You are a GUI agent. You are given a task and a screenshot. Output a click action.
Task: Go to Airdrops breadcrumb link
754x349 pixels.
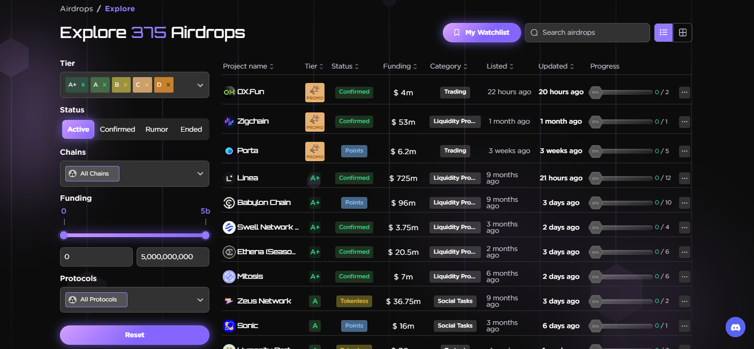click(x=77, y=9)
